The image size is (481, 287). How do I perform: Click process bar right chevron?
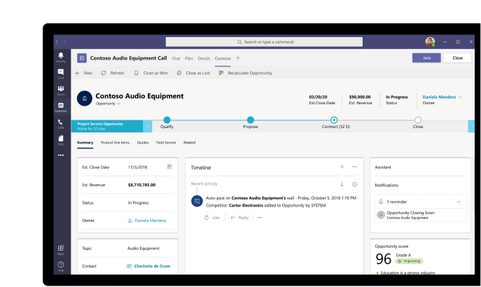click(471, 126)
